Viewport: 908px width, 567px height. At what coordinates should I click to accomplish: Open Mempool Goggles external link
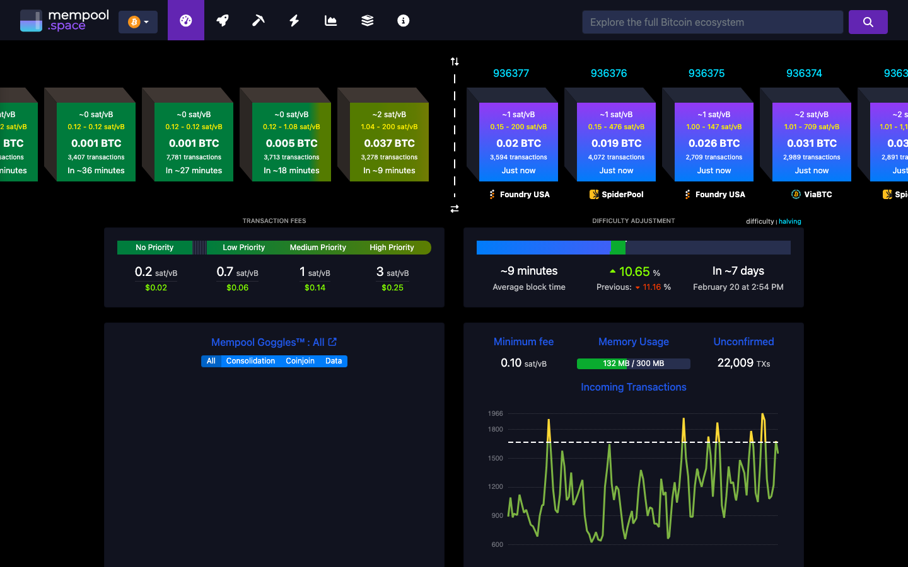click(x=332, y=342)
